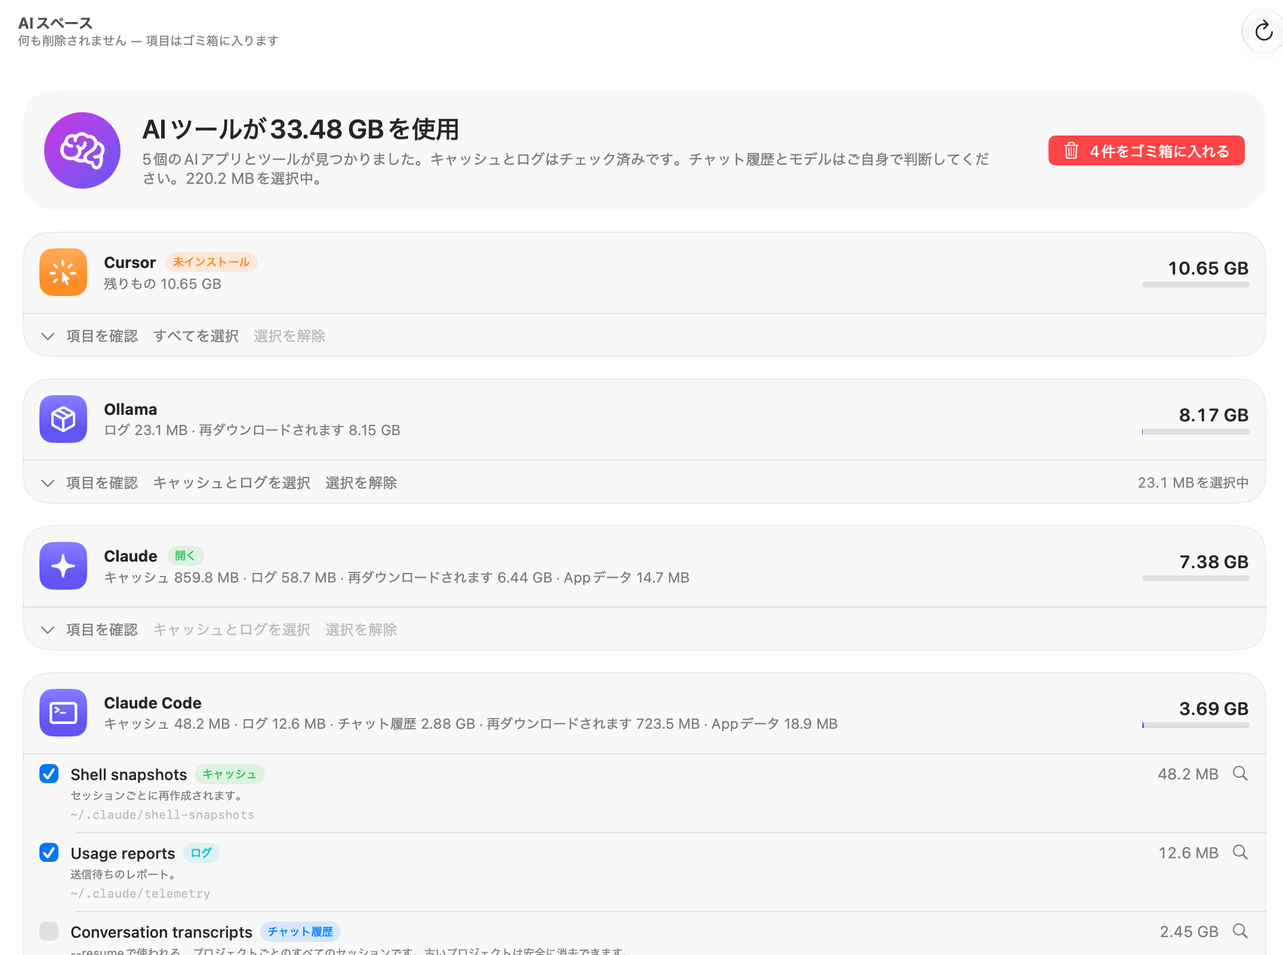Viewport: 1283px width, 955px height.
Task: Click キャッシュとログを選択 for Claude
Action: click(232, 630)
